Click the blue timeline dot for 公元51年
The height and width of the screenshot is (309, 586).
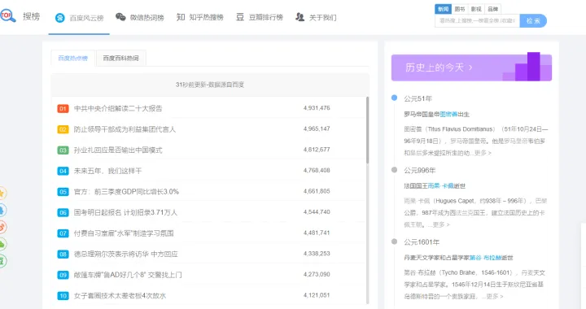point(394,98)
